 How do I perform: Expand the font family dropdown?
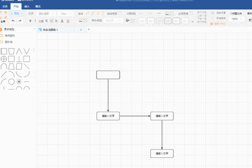[46, 14]
